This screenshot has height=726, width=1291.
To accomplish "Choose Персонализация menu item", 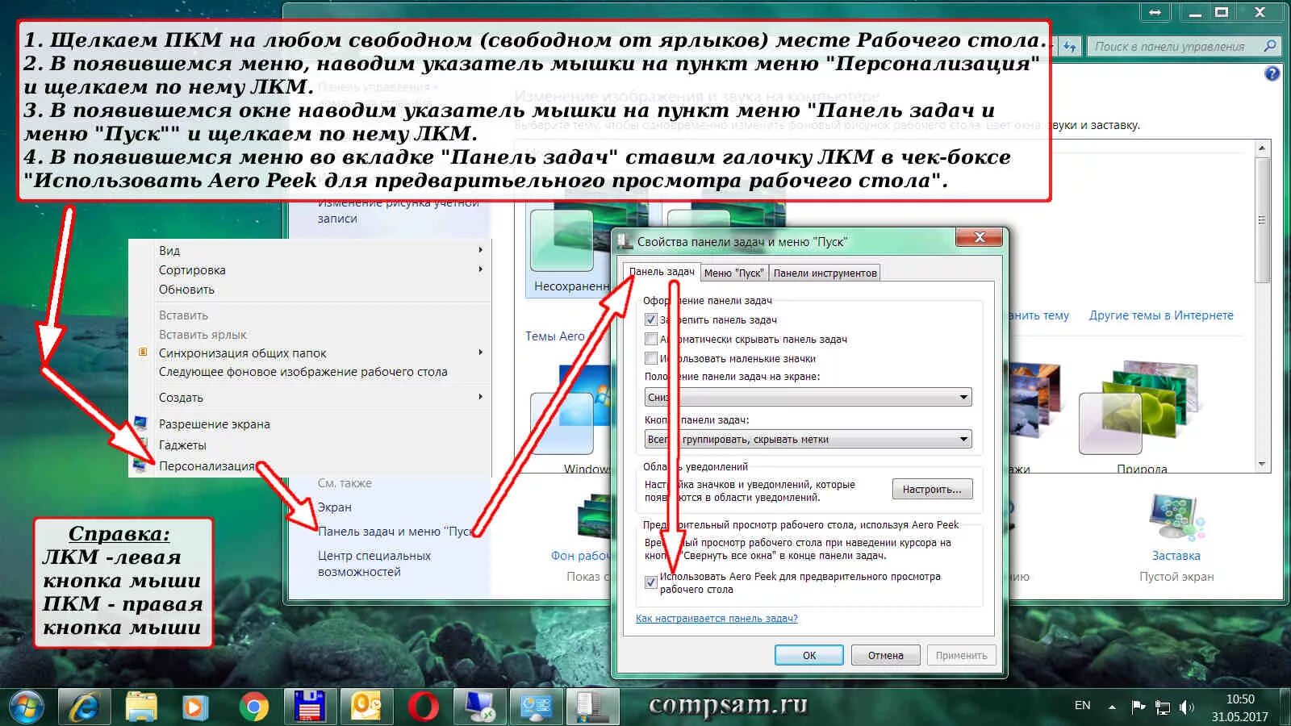I will 207,465.
